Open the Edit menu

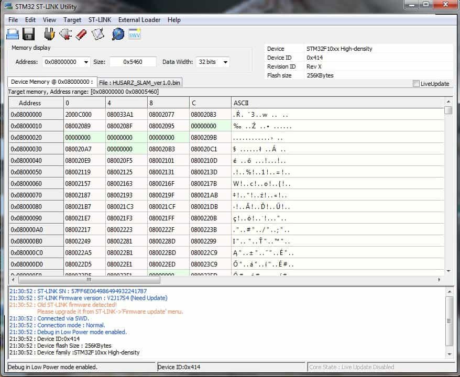click(x=30, y=20)
